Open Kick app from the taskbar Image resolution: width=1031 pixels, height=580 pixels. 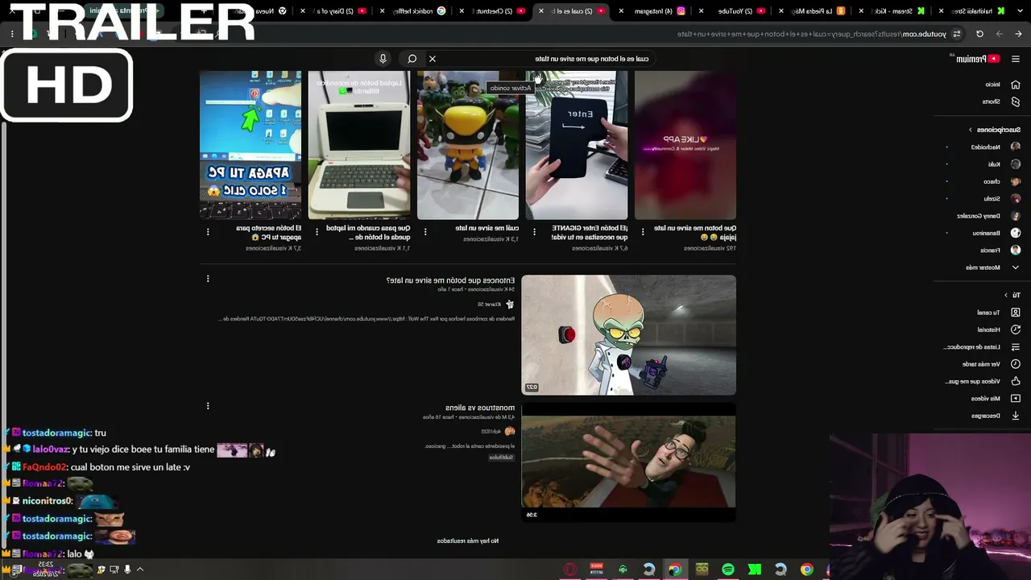[x=755, y=570]
